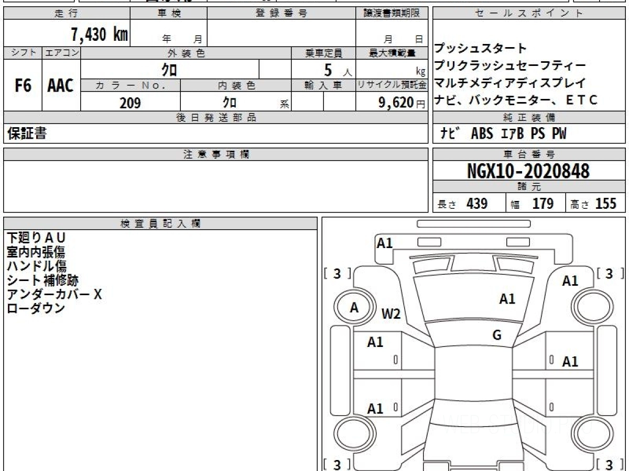Image resolution: width=629 pixels, height=471 pixels.
Task: Select the 乗車定員 header
Action: click(x=323, y=53)
